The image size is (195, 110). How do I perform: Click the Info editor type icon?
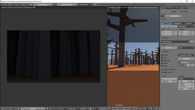click(3, 5)
